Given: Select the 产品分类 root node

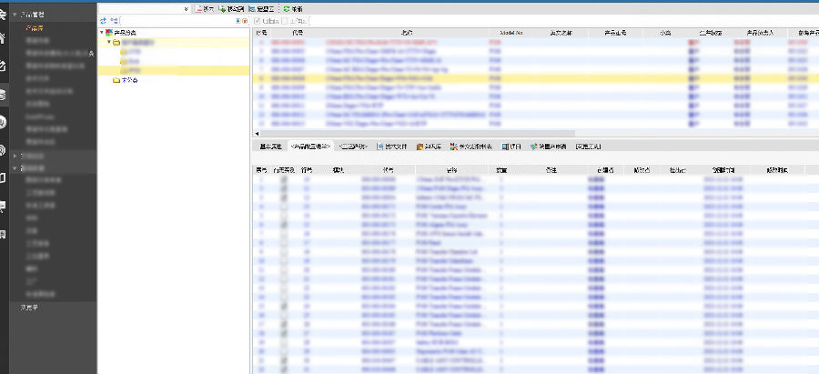Looking at the screenshot, I should 125,33.
